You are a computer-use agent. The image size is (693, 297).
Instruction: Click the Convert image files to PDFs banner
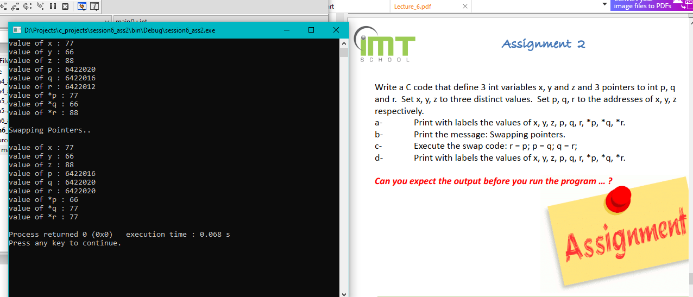pyautogui.click(x=651, y=5)
